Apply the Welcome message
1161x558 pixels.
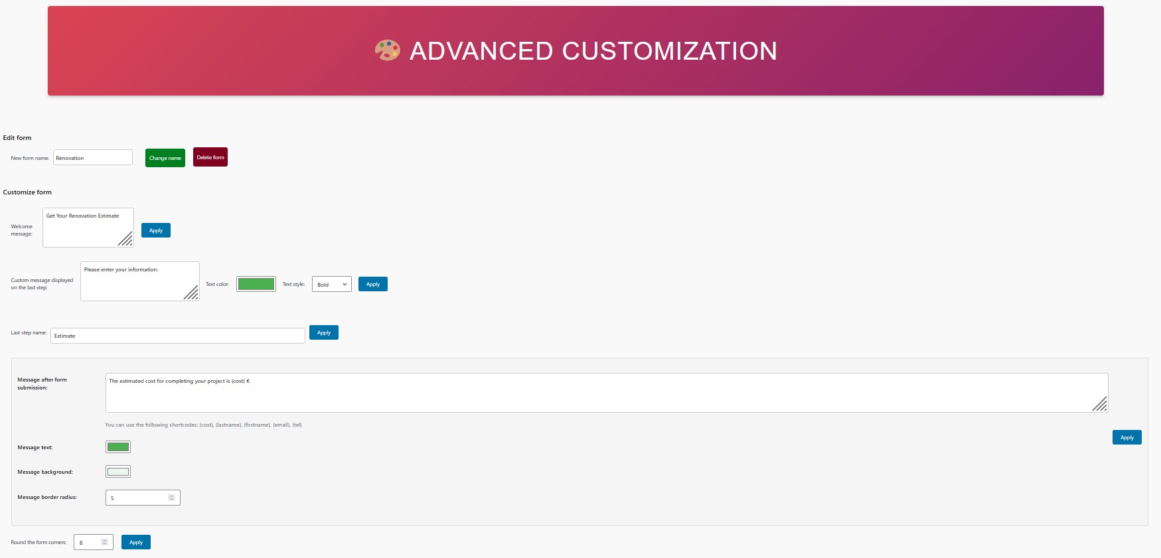[156, 230]
